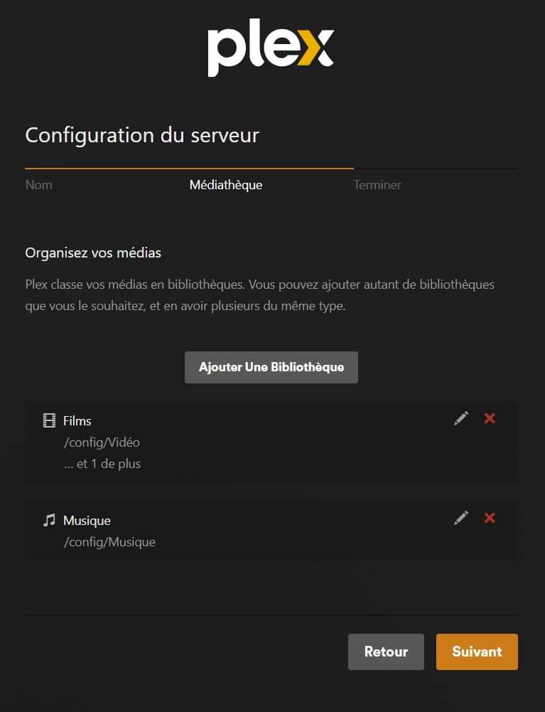
Task: Go back with the Retour button
Action: pos(386,652)
